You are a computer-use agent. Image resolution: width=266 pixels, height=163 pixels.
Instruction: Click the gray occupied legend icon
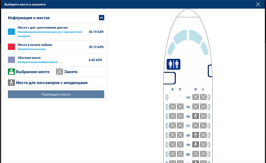coord(60,72)
